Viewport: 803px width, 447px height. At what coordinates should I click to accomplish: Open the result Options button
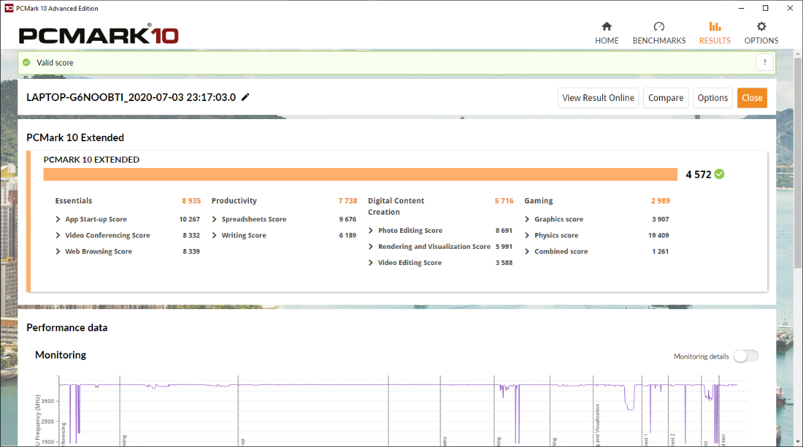tap(712, 98)
